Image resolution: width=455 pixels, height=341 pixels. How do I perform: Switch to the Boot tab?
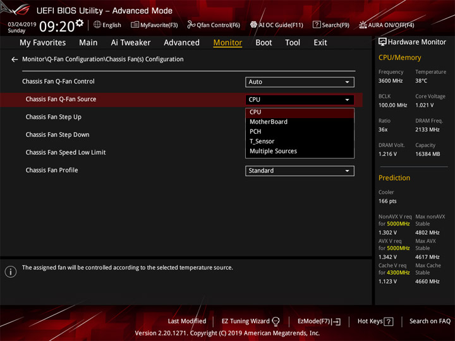coord(264,43)
